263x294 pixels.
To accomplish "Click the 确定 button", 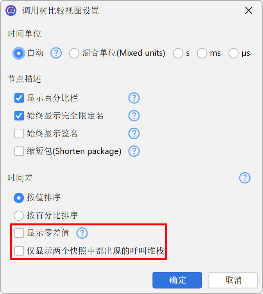I will tap(177, 280).
